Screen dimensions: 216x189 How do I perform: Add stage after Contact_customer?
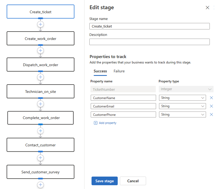coord(40,157)
